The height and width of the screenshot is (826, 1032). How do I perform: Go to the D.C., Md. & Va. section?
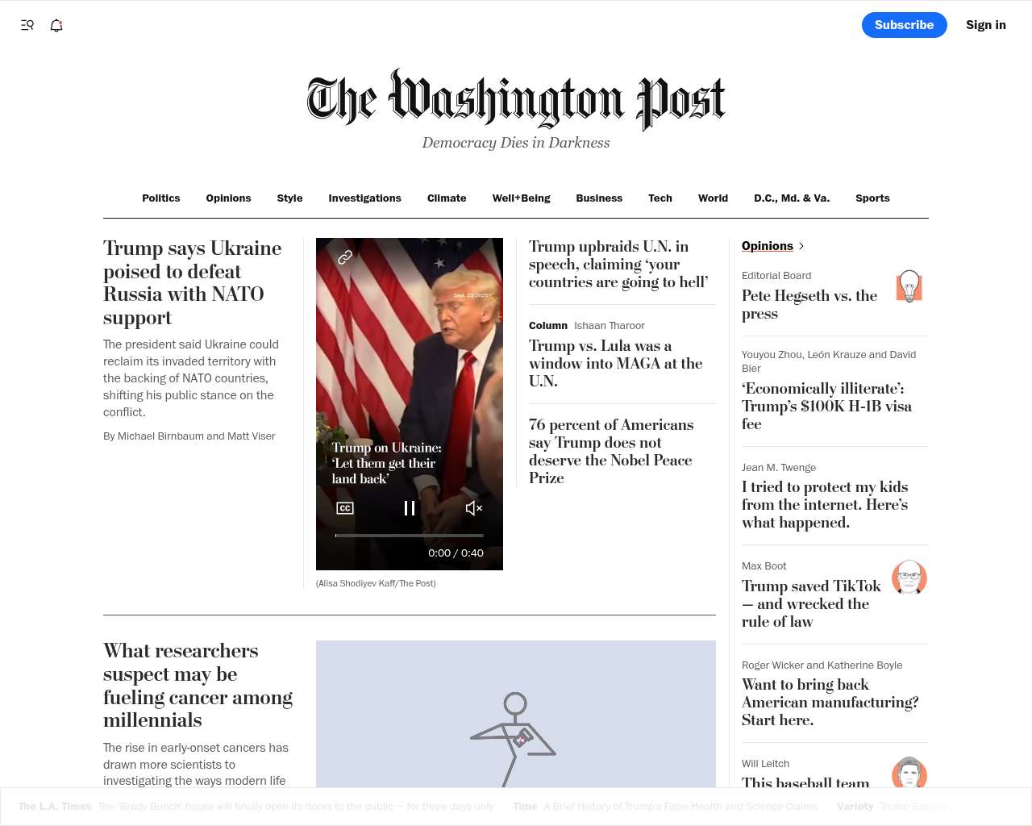click(x=792, y=198)
